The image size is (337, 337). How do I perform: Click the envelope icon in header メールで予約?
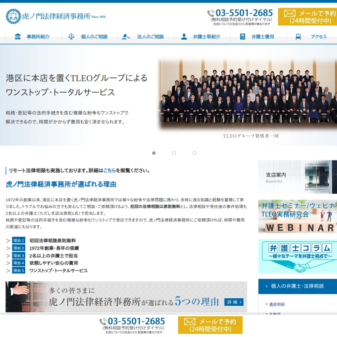[x=290, y=13]
